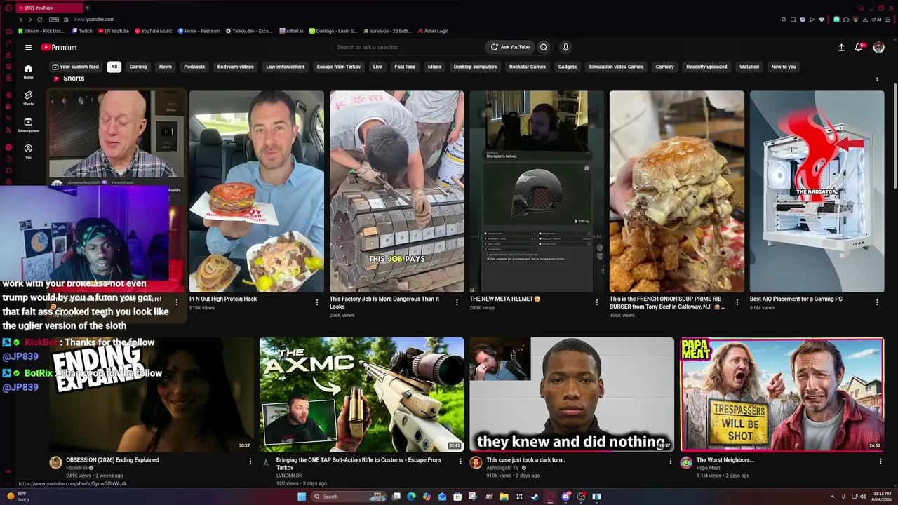Open Subscriptions in the YouTube sidebar

[x=28, y=124]
